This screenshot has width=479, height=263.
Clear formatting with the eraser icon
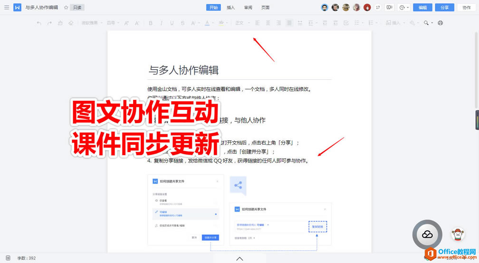[x=71, y=23]
